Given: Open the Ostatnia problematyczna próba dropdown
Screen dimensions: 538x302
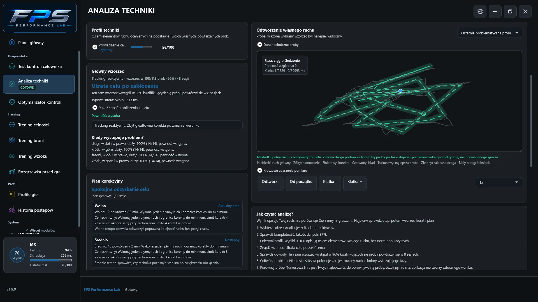Looking at the screenshot, I should click(x=490, y=33).
